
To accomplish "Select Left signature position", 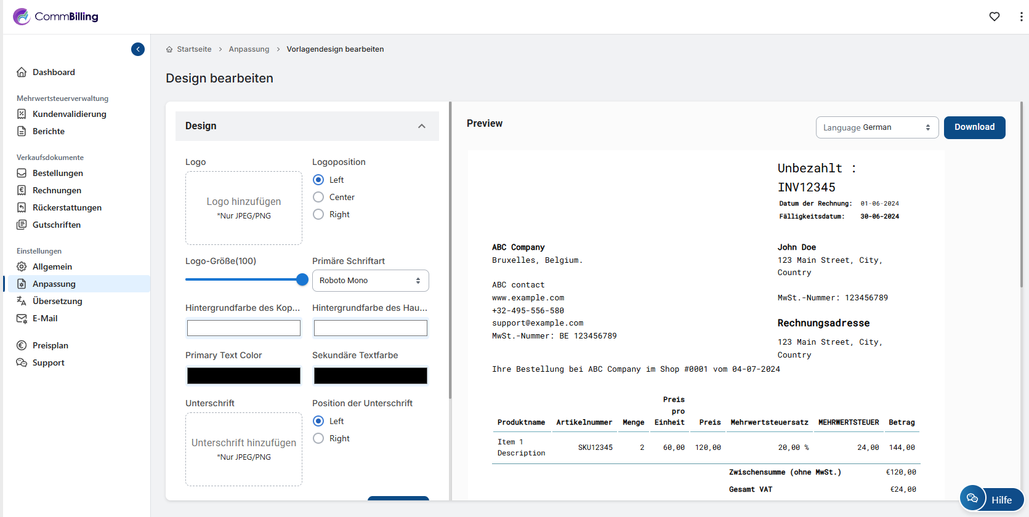I will 318,421.
